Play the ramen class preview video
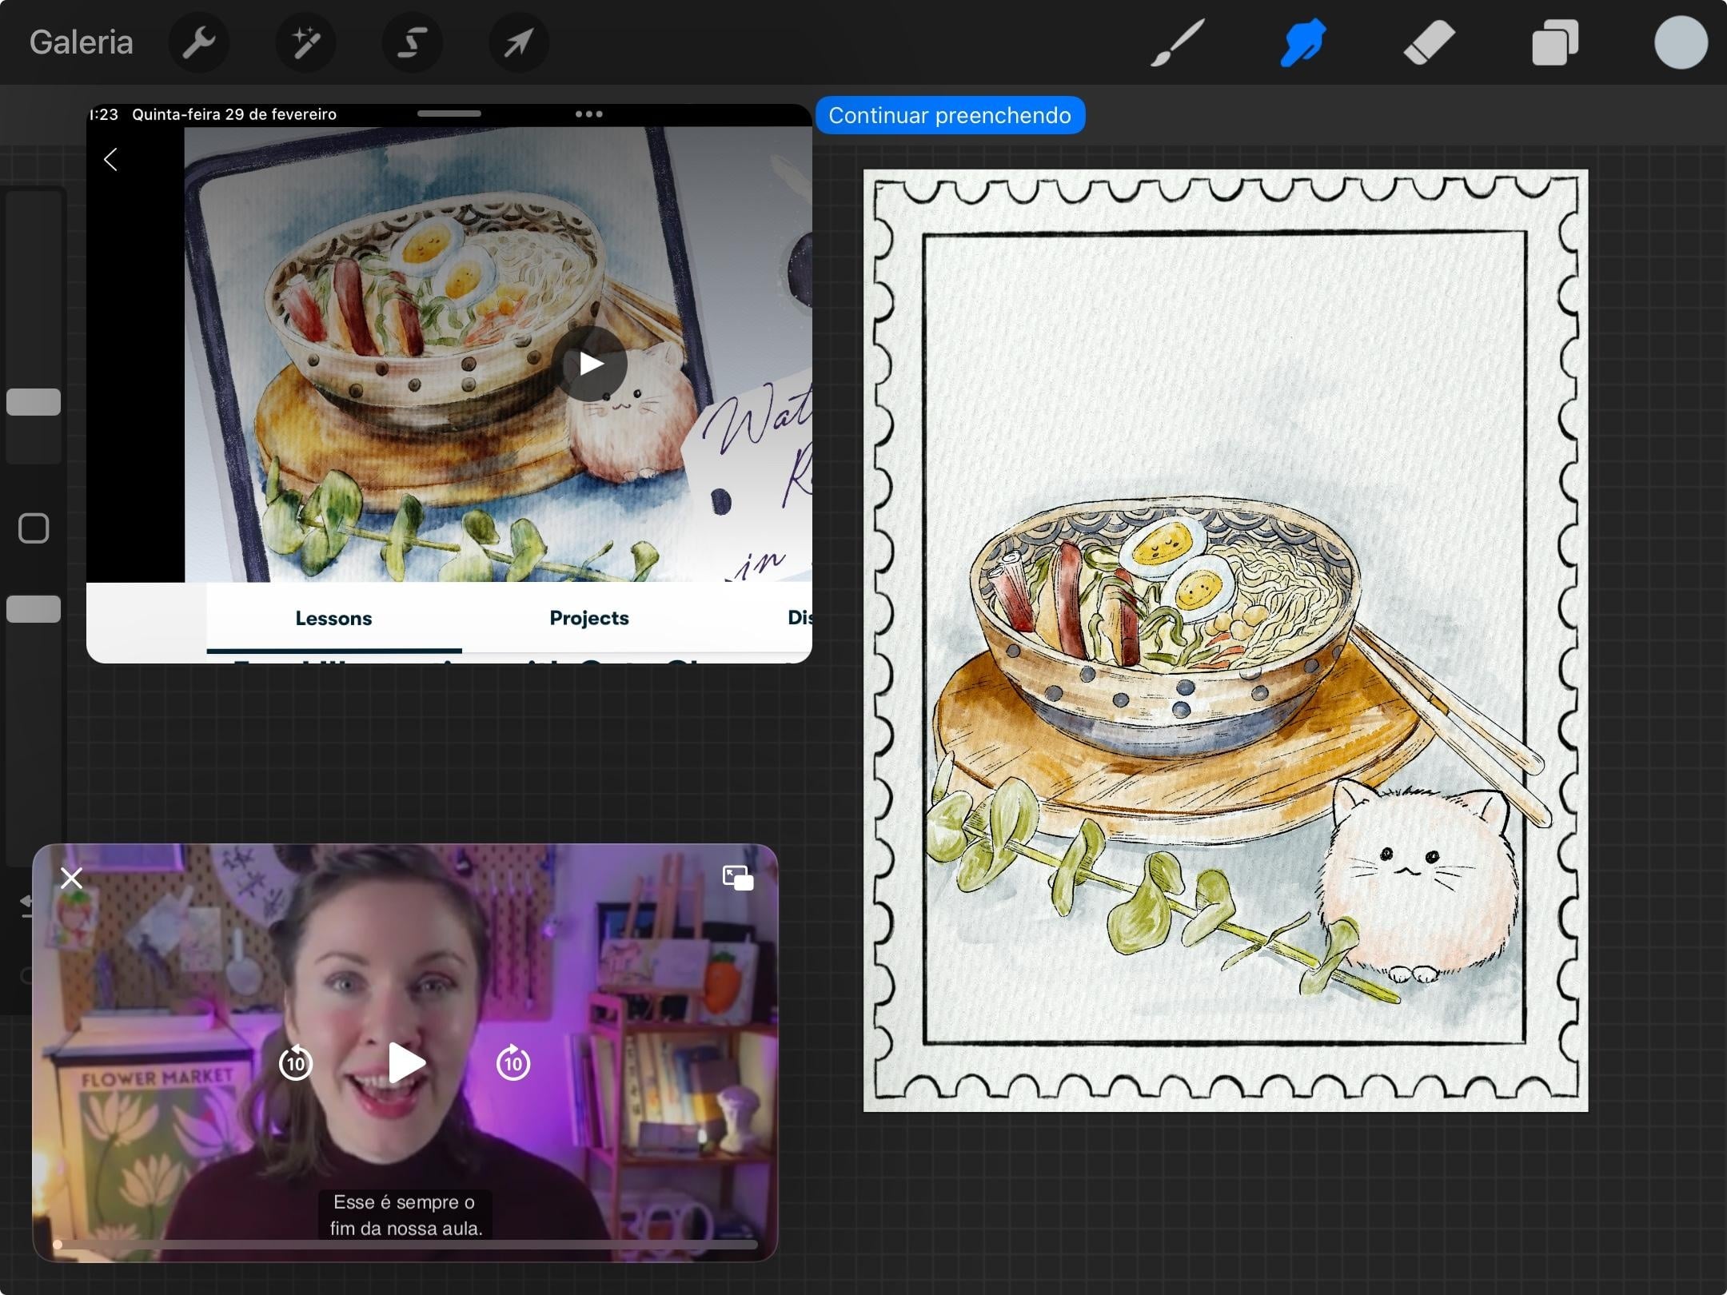This screenshot has width=1727, height=1295. click(591, 364)
